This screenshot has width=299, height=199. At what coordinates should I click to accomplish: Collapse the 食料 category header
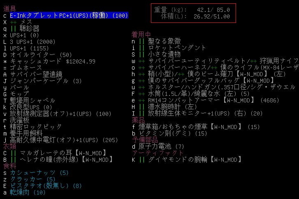[10, 166]
